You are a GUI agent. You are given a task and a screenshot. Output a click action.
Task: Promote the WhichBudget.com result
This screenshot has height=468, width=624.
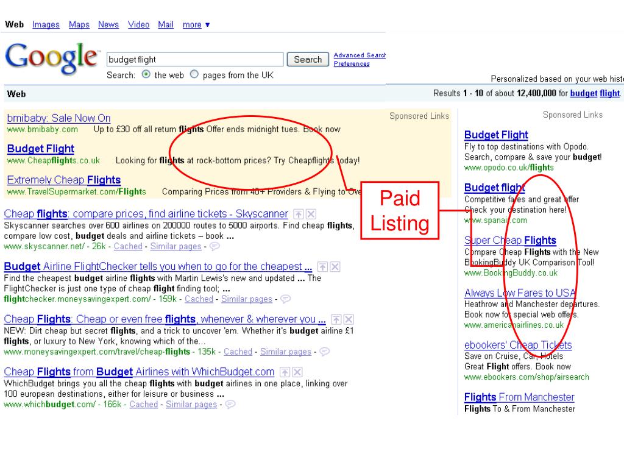285,372
